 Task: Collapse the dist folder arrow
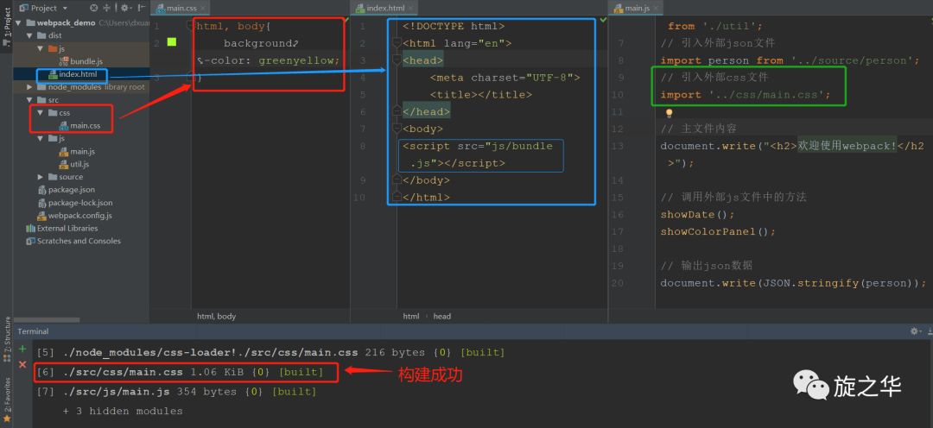point(29,35)
